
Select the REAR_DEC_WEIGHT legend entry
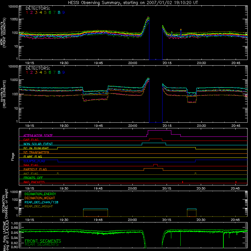click(39, 206)
